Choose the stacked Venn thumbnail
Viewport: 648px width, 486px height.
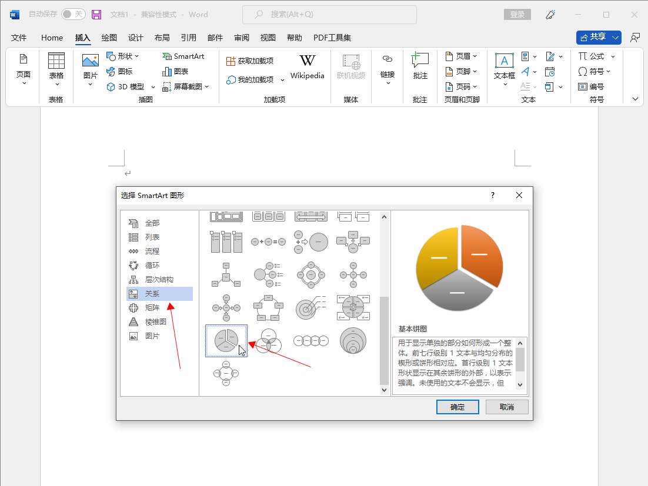click(x=353, y=341)
